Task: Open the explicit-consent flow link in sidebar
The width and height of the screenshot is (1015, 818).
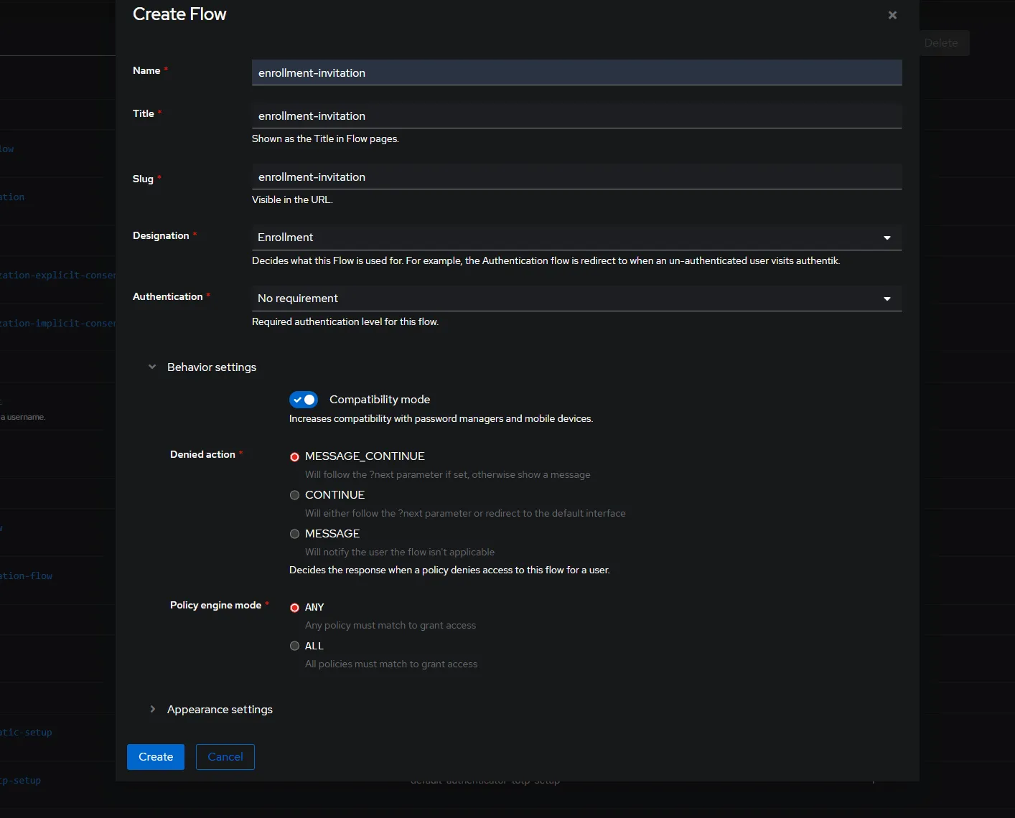Action: tap(57, 275)
